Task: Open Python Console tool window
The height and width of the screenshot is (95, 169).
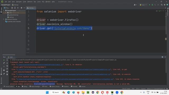Action: click(x=55, y=86)
